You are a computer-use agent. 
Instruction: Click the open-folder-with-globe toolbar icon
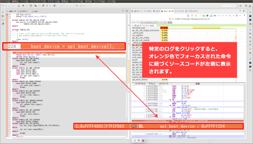coord(43,6)
